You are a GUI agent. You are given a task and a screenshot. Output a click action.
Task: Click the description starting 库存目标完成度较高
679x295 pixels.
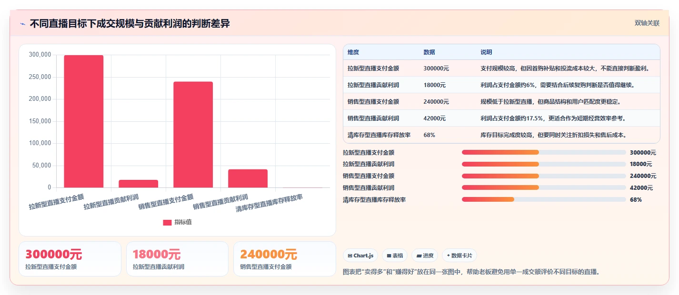pyautogui.click(x=553, y=135)
